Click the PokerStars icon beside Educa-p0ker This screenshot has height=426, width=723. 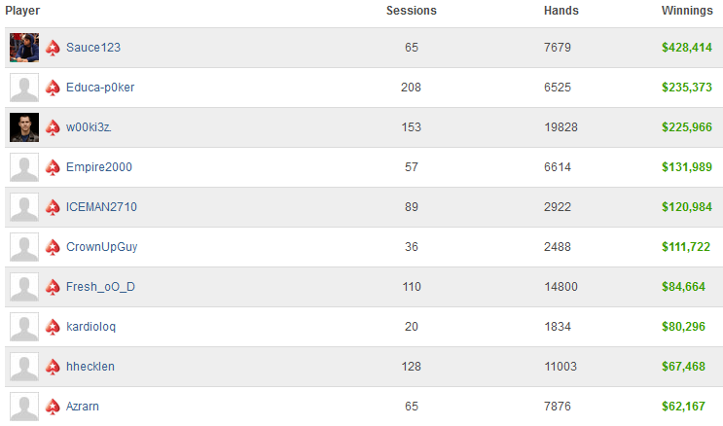pos(53,88)
